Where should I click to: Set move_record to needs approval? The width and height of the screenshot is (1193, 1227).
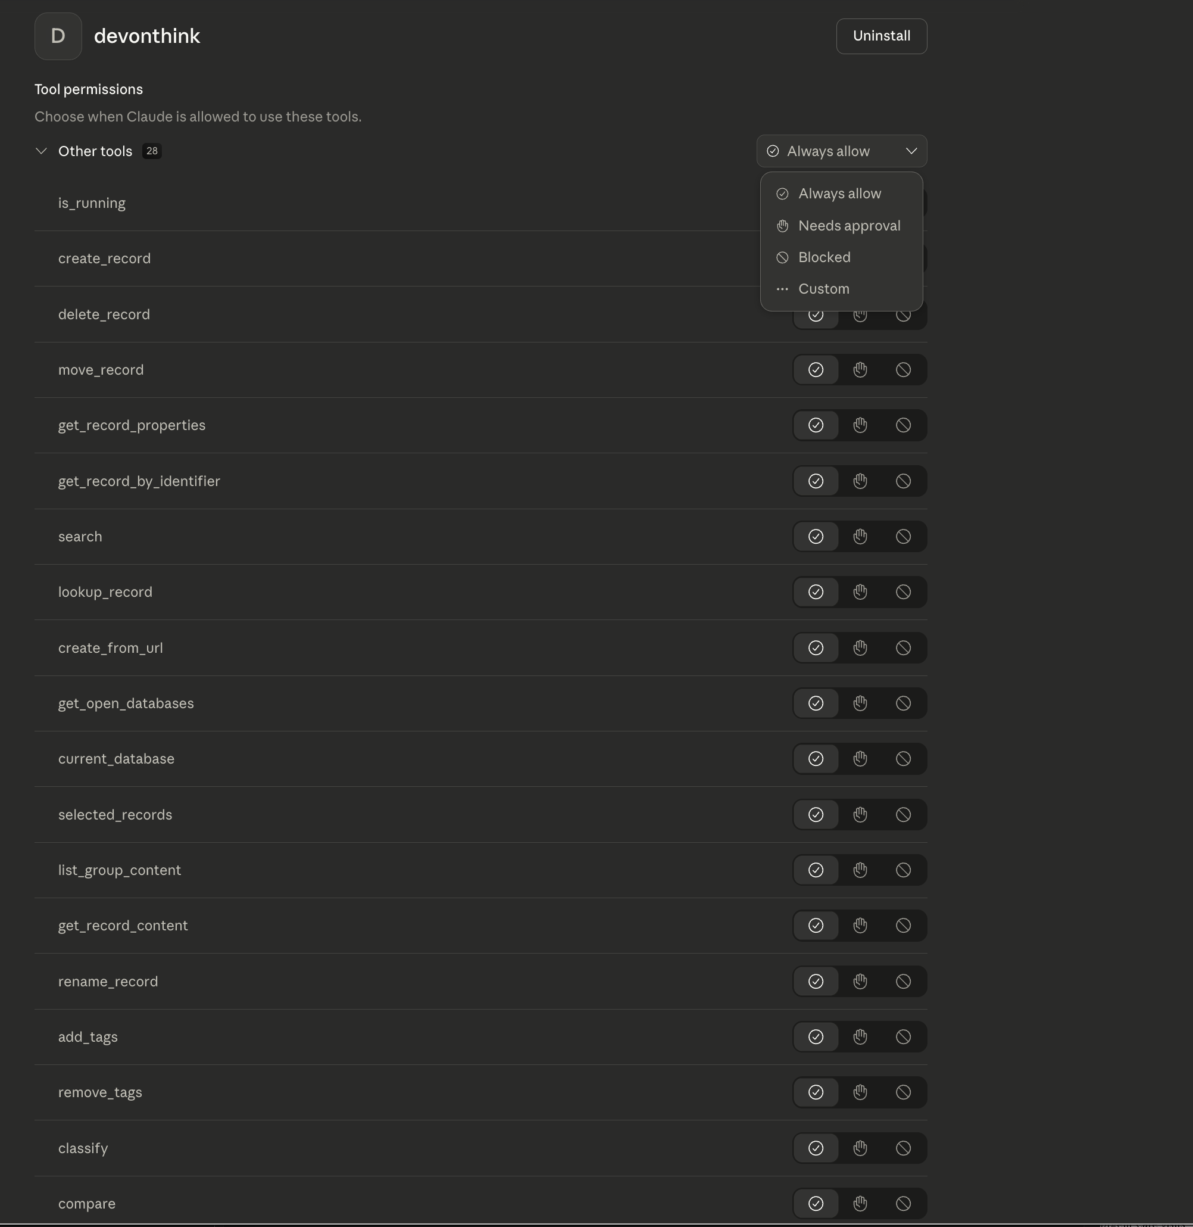(860, 370)
